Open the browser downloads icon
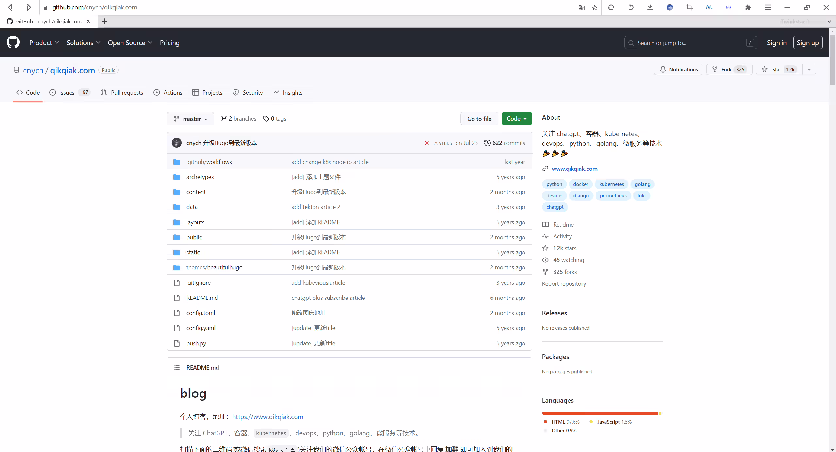Screen dimensions: 836x452 pos(650,7)
